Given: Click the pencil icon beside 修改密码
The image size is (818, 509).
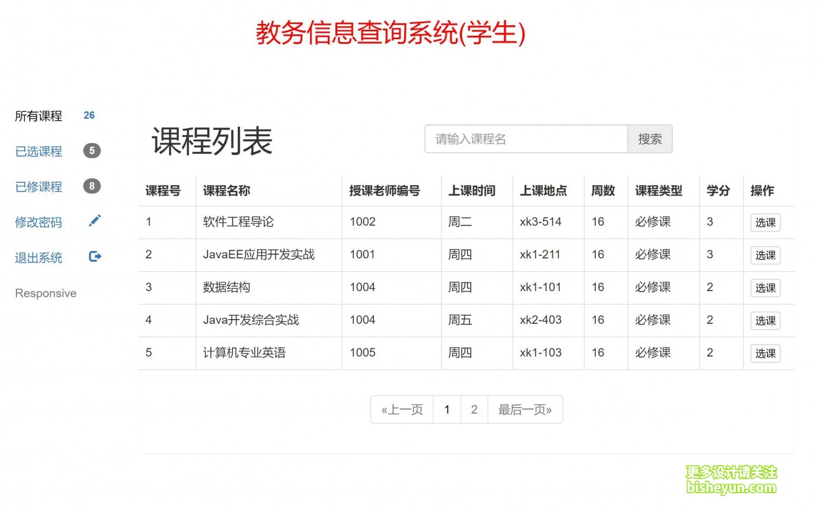Looking at the screenshot, I should click(x=95, y=221).
